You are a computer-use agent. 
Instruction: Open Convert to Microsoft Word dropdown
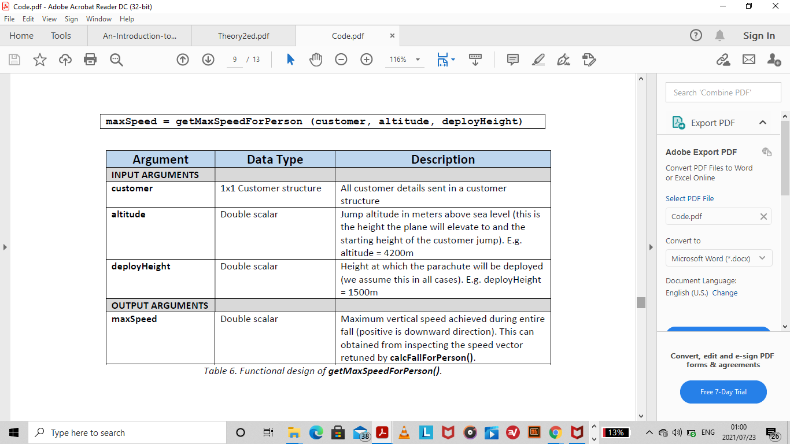pyautogui.click(x=719, y=258)
